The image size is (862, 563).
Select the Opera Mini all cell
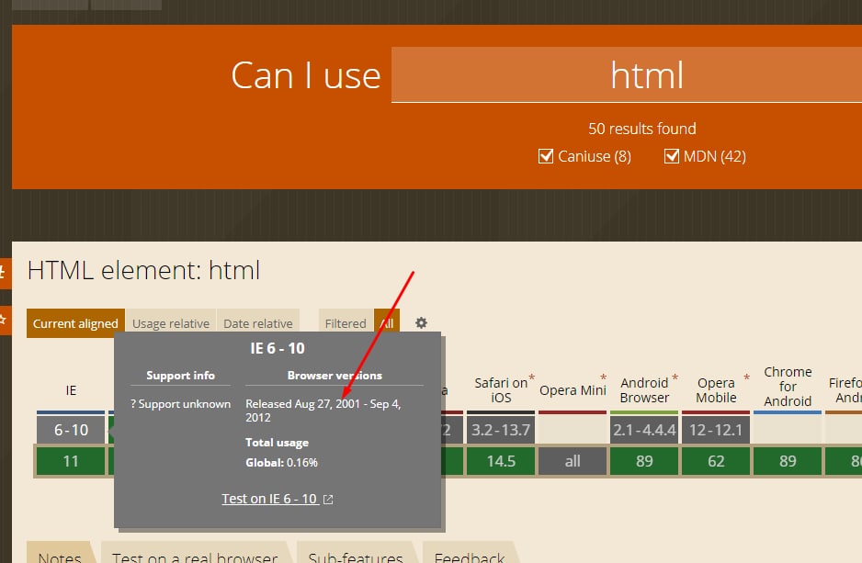click(573, 461)
